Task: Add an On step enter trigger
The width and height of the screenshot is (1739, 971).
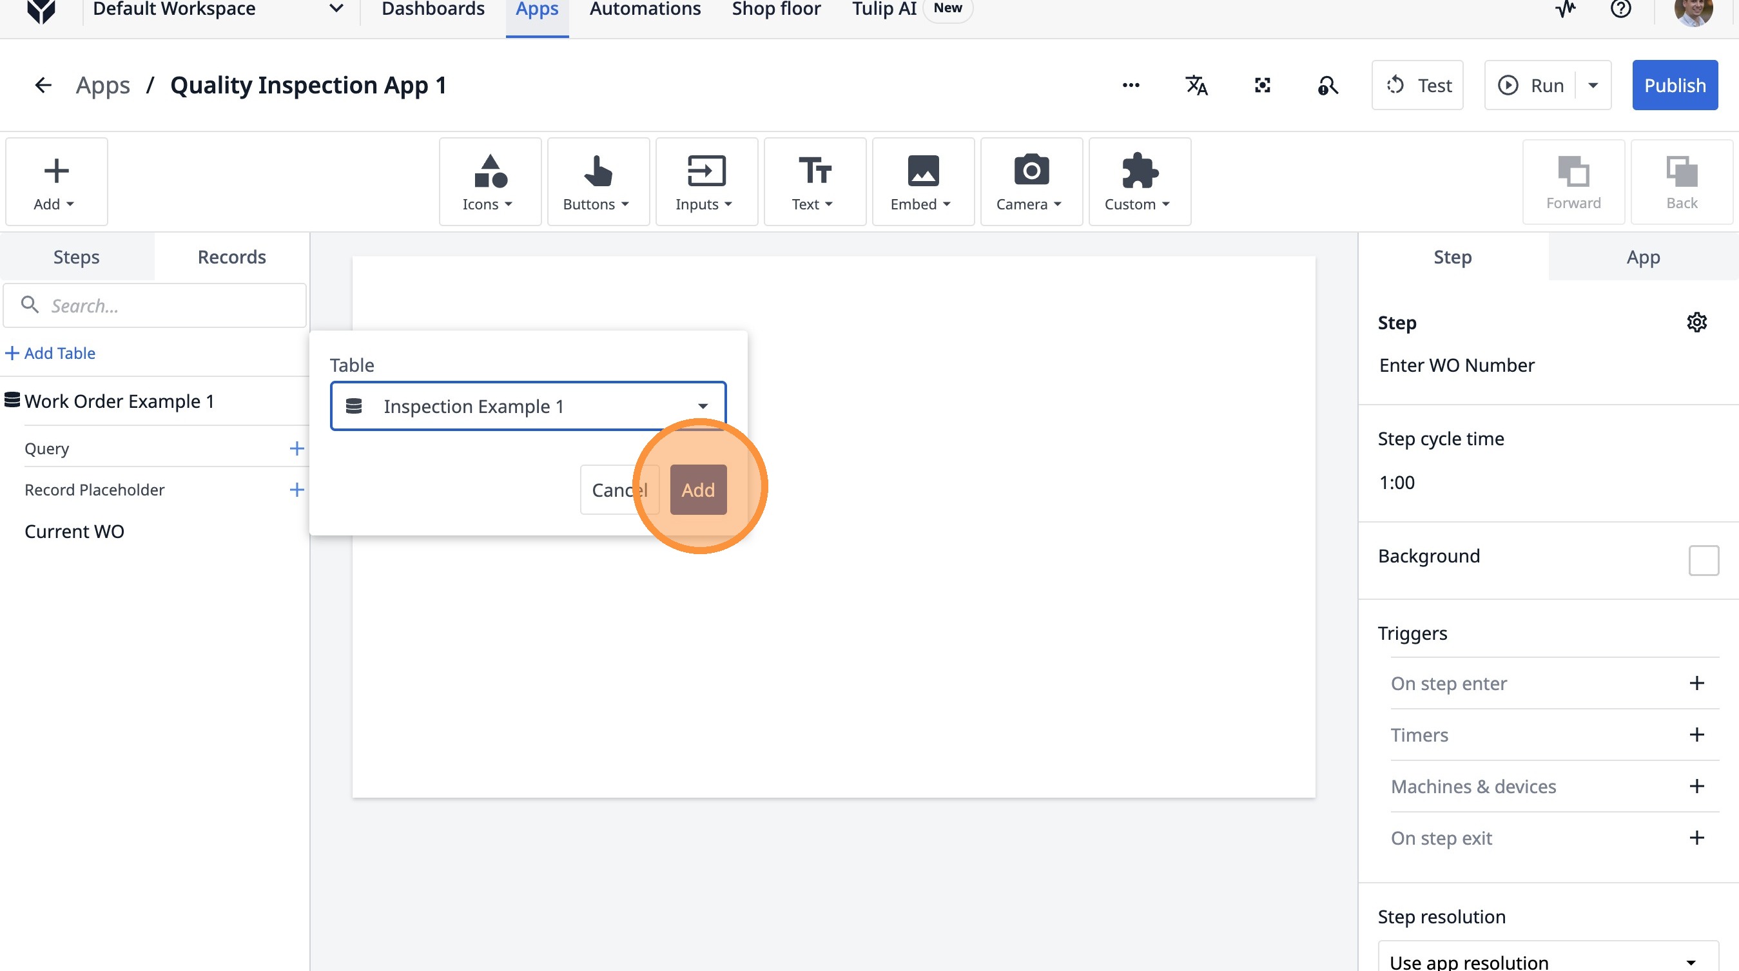Action: [x=1696, y=683]
